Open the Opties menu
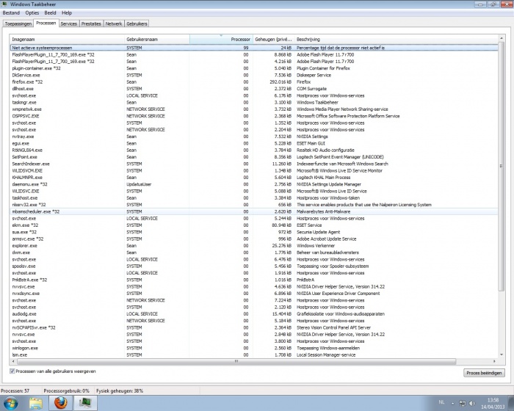The image size is (514, 411). coord(32,12)
